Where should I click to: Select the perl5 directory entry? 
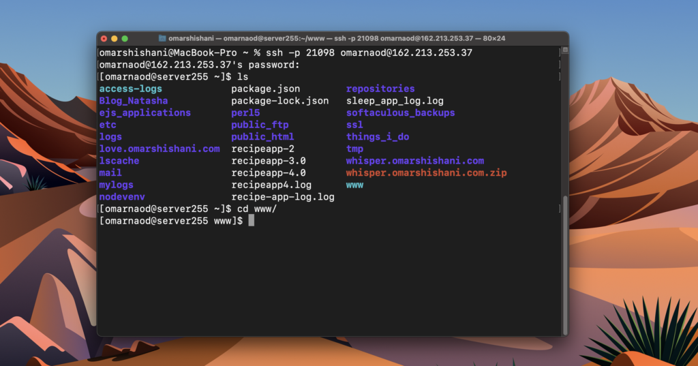245,112
